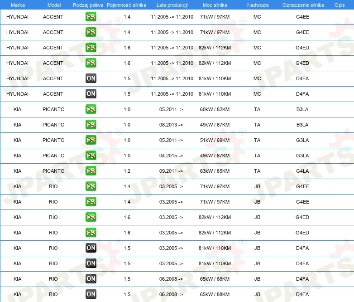
Task: Click PICANTO model cell in G4LA row
Action: pos(53,171)
